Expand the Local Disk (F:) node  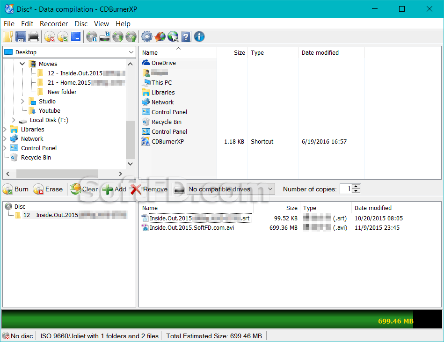pyautogui.click(x=13, y=120)
